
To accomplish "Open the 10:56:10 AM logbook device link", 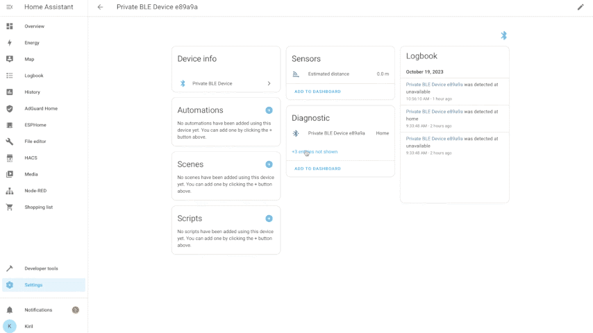I will tap(434, 85).
